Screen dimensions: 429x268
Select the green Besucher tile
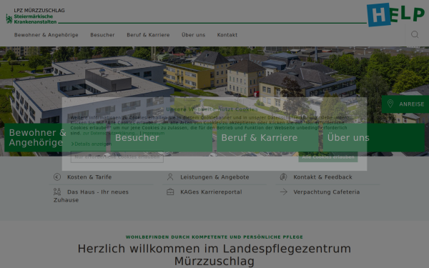(x=162, y=137)
